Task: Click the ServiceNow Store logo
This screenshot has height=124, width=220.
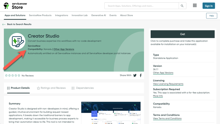Action: tap(15, 6)
